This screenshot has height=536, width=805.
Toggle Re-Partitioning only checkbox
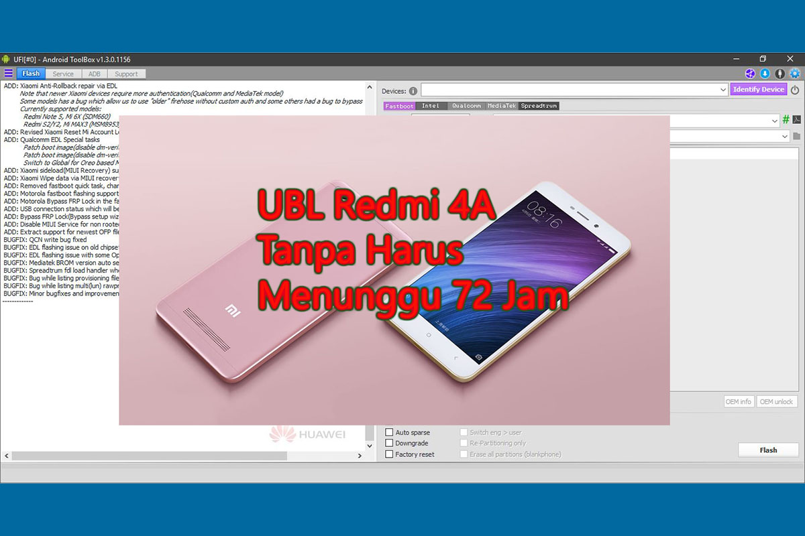tap(464, 443)
